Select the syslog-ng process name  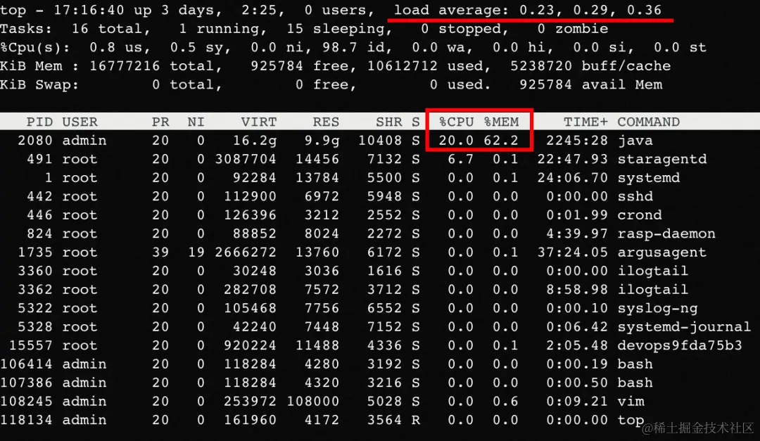tap(657, 308)
